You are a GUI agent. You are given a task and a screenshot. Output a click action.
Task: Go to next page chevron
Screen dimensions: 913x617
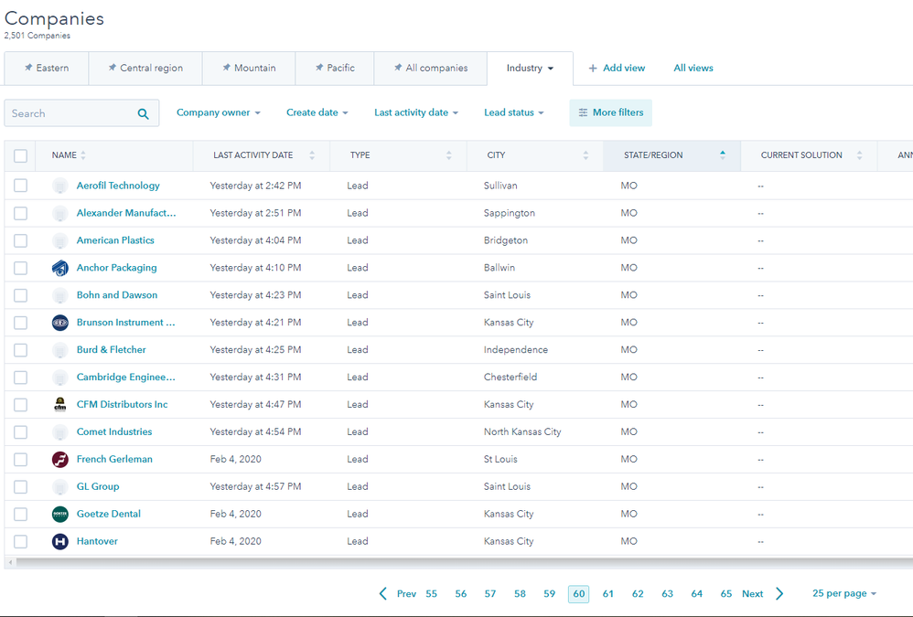pyautogui.click(x=779, y=594)
